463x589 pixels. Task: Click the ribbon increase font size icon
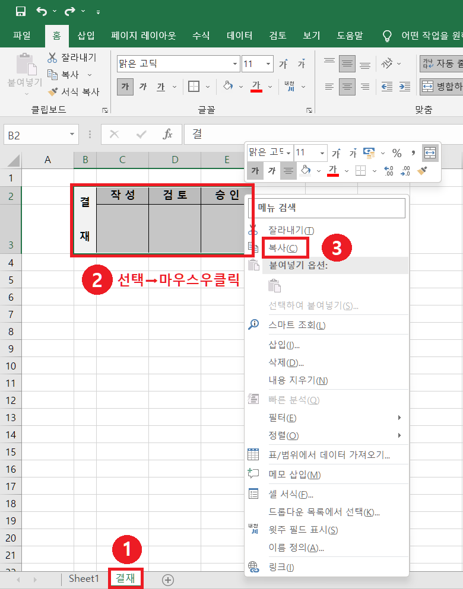pos(283,64)
